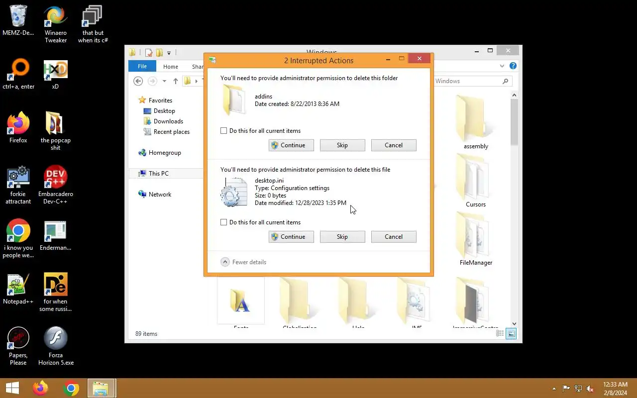
Task: Cancel the desktop.ini deletion
Action: (x=394, y=237)
